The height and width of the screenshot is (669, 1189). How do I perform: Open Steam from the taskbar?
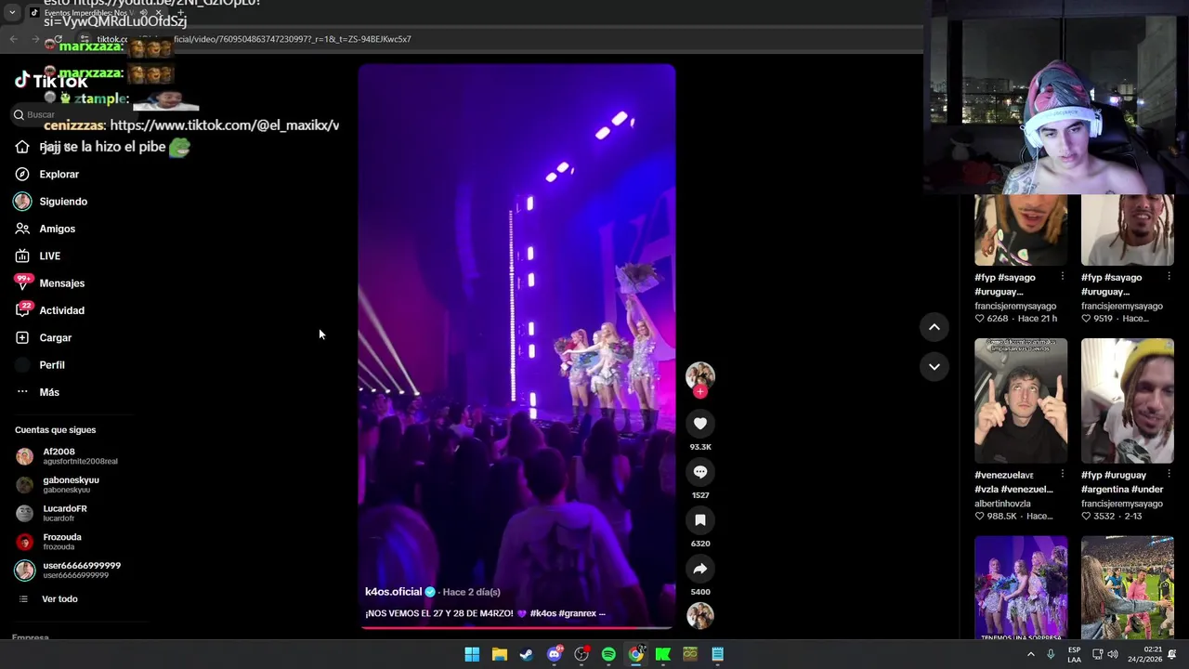click(x=527, y=654)
